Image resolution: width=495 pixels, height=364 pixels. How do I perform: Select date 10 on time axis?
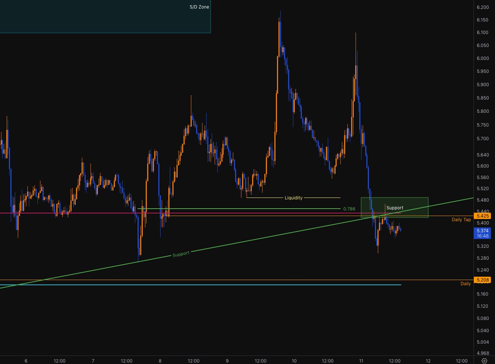tap(294, 361)
